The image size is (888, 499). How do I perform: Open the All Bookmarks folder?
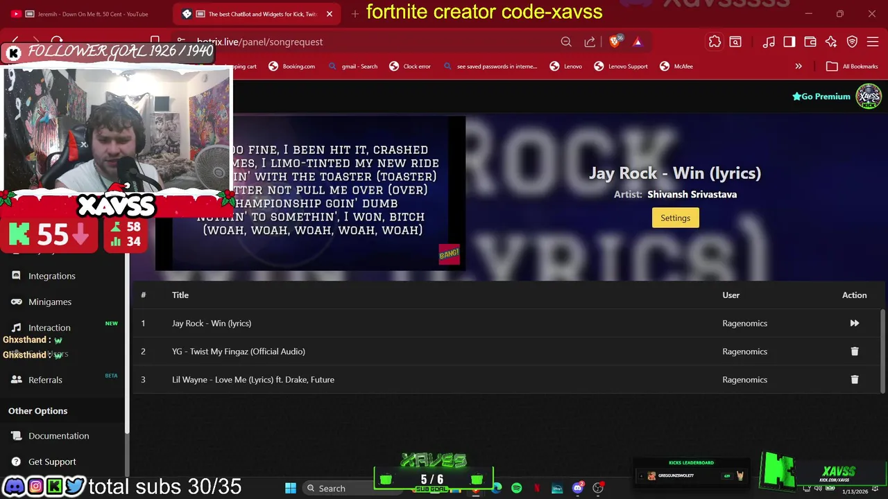tap(853, 67)
